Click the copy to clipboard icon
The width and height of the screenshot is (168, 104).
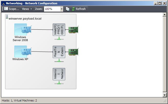(x=67, y=9)
